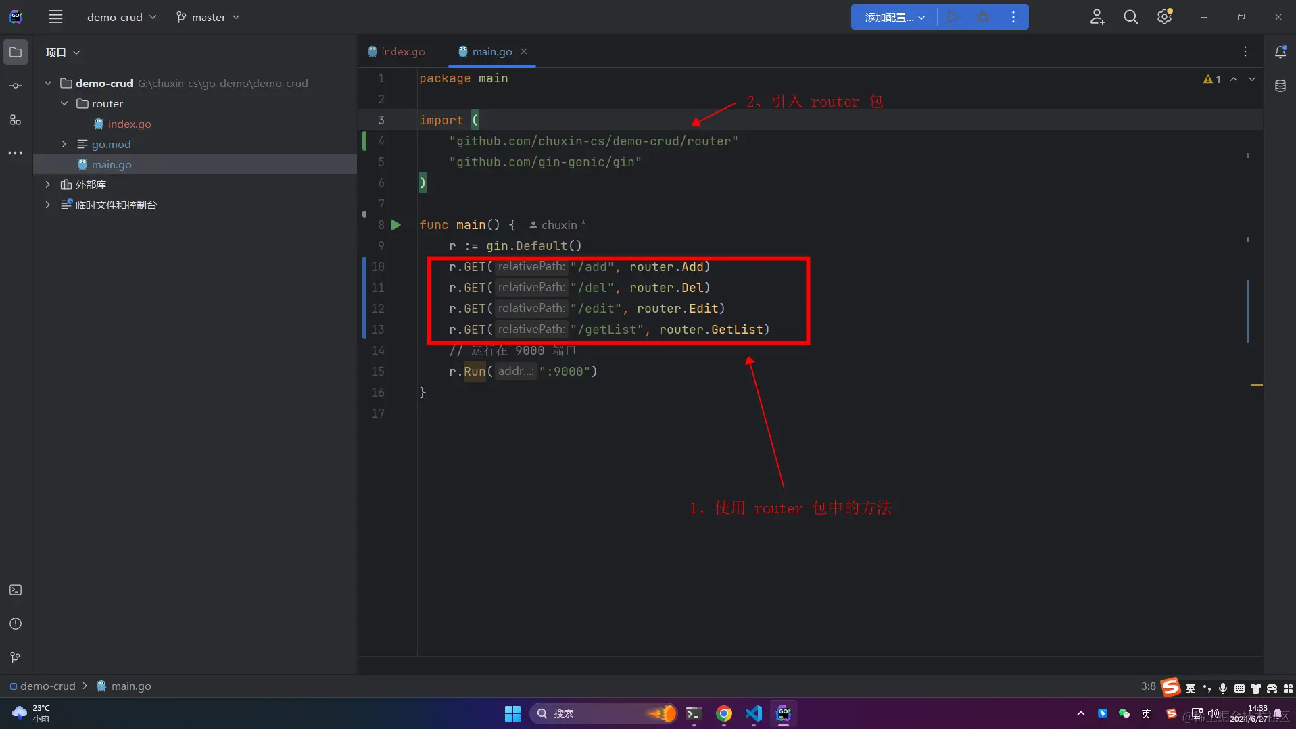Screen dimensions: 1296x729
Task: Open the Structure tool window
Action: 16,120
